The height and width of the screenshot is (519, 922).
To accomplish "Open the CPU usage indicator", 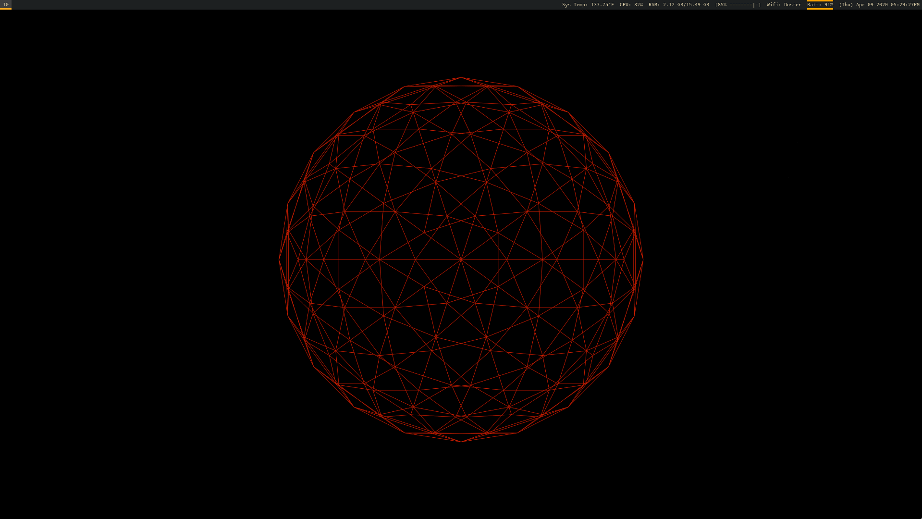I will (631, 5).
